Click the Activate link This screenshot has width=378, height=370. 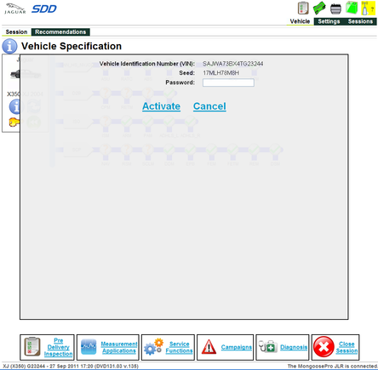(161, 106)
